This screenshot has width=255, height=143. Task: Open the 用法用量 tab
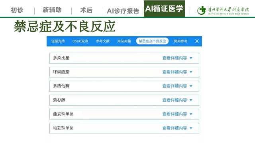pos(124,41)
